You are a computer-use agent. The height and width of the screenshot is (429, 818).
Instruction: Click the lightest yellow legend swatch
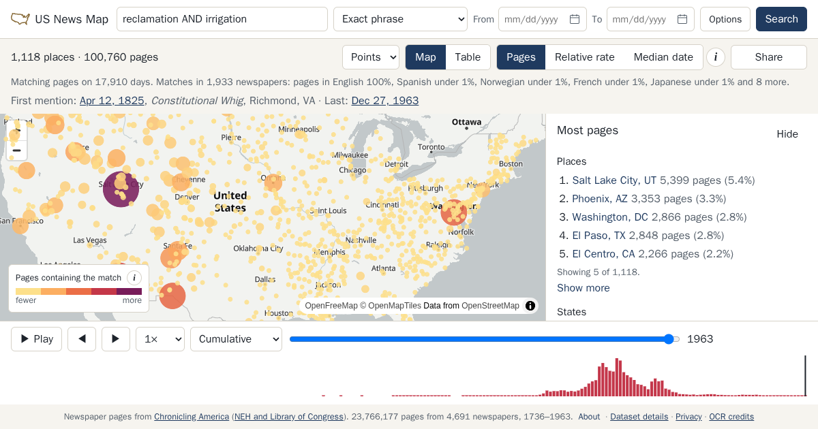click(x=28, y=291)
